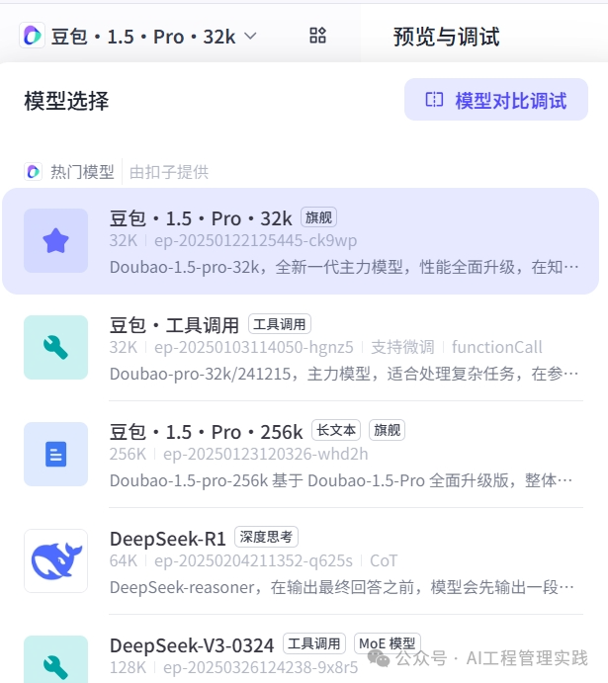The width and height of the screenshot is (608, 683).
Task: Click the wrench icon for 豆包·工具调用
Action: click(55, 348)
